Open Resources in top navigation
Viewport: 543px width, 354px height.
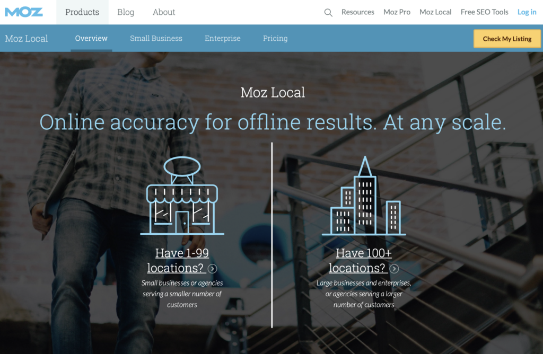(358, 12)
